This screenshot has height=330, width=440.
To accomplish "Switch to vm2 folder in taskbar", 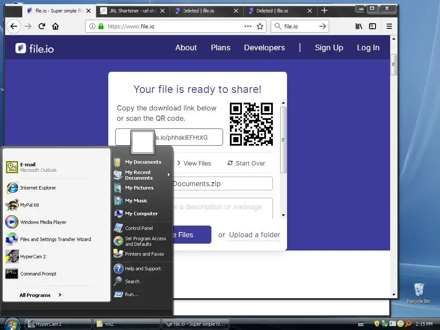I will click(127, 324).
